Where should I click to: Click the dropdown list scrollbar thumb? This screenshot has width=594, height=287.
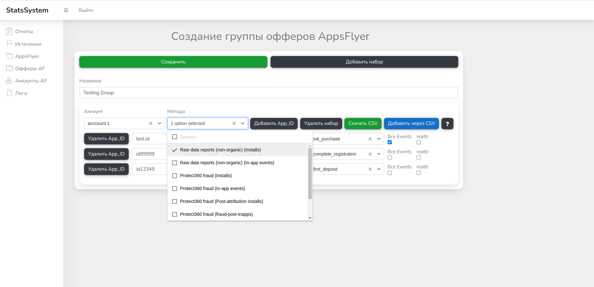pos(310,174)
